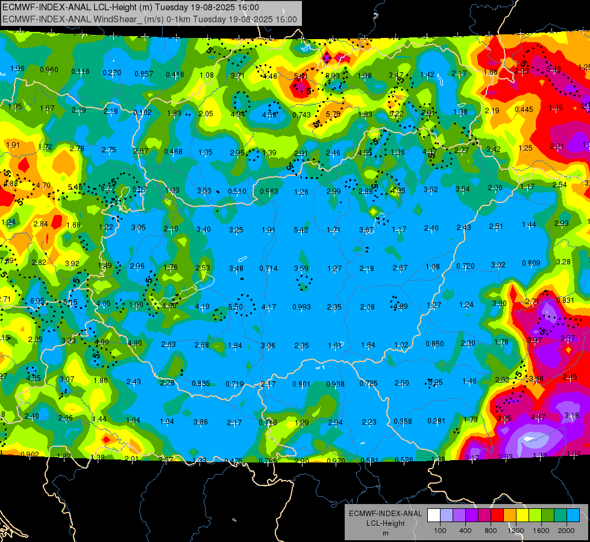This screenshot has width=590, height=542.
Task: Click the wind shear value 0.720
Action: [x=465, y=266]
